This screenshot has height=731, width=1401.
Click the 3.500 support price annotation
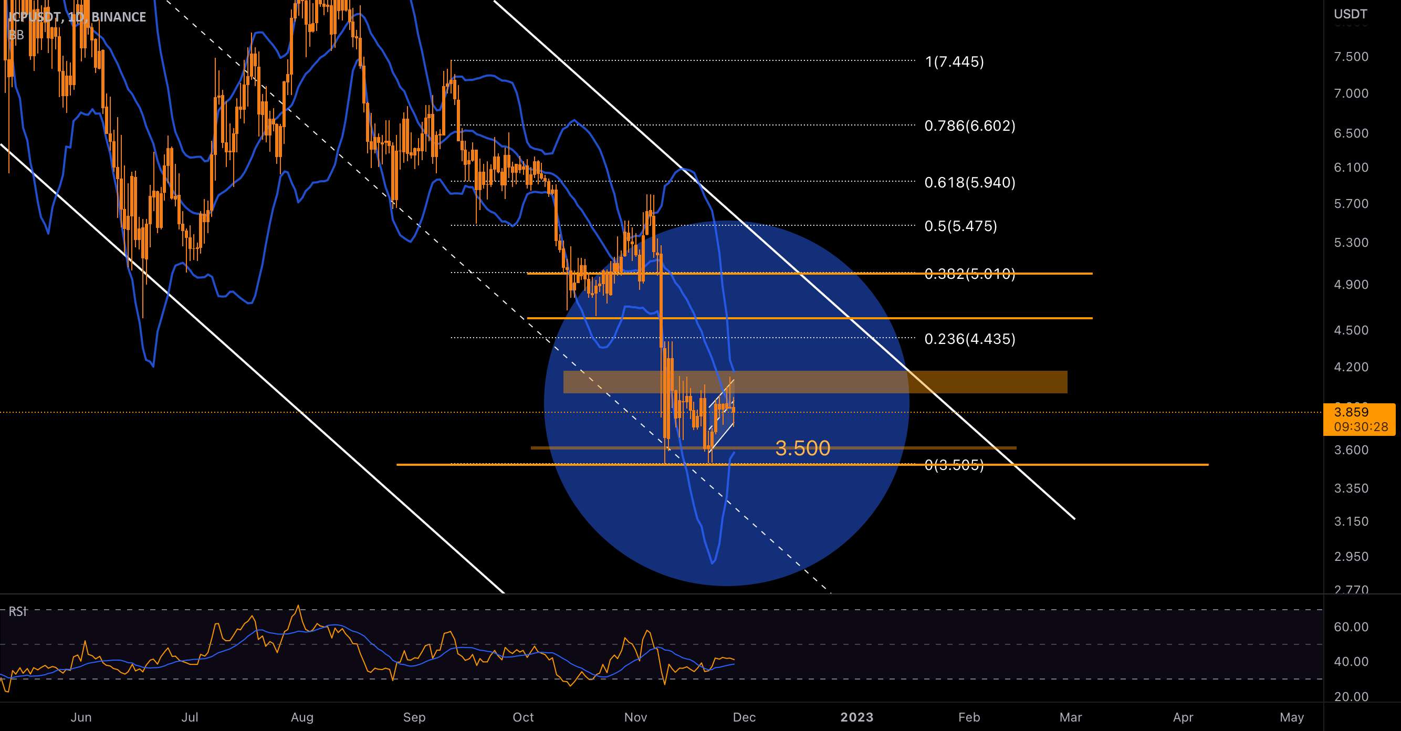pos(803,448)
